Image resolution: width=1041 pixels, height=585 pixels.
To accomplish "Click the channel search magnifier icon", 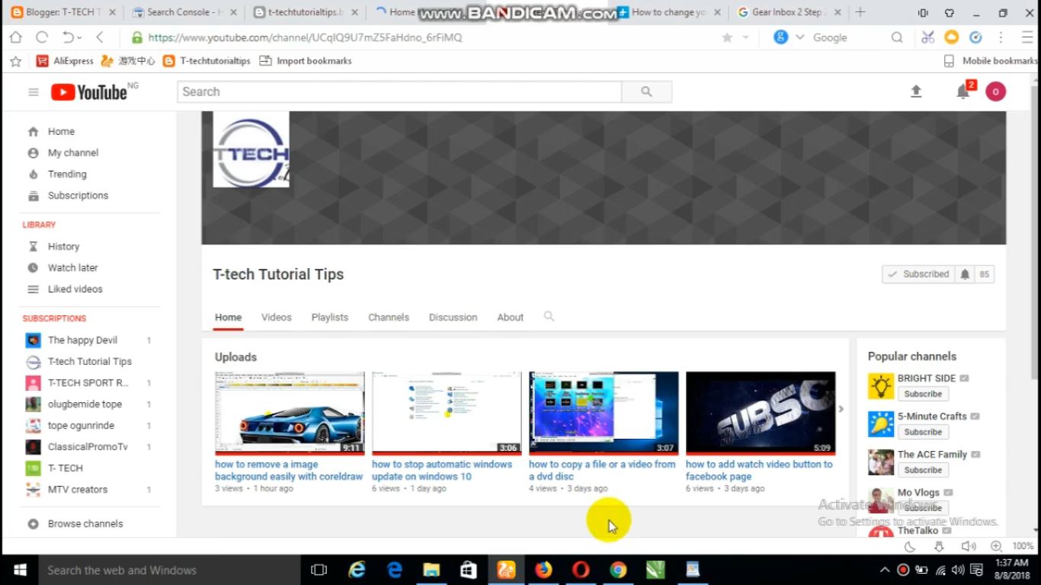I will 549,316.
